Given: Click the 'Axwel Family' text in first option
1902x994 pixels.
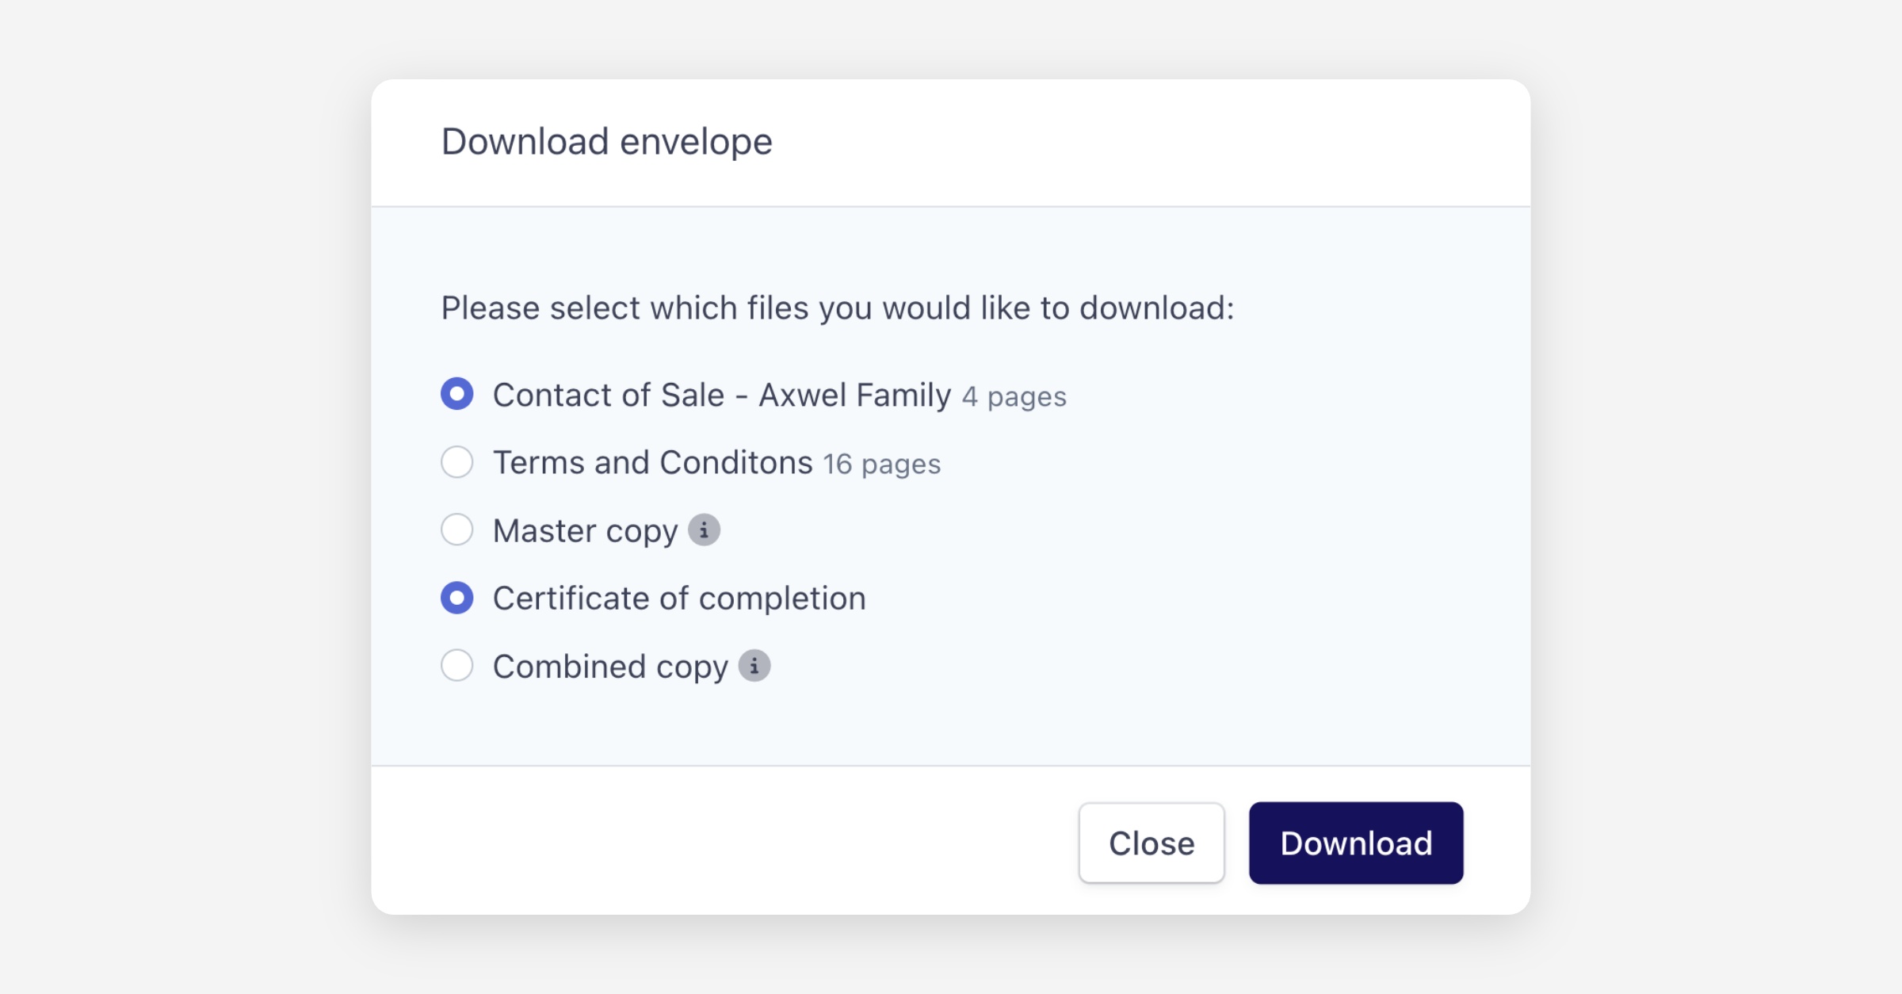Looking at the screenshot, I should point(854,395).
